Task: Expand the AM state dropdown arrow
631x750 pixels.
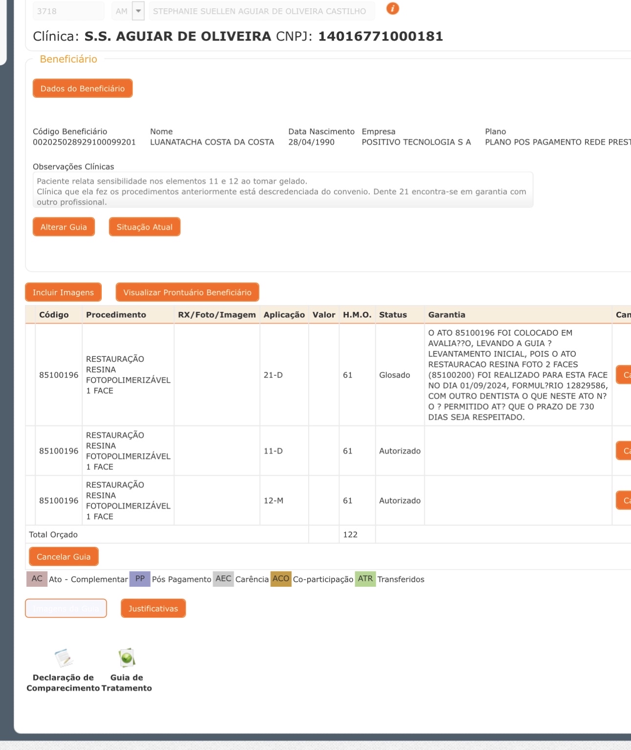Action: tap(138, 11)
